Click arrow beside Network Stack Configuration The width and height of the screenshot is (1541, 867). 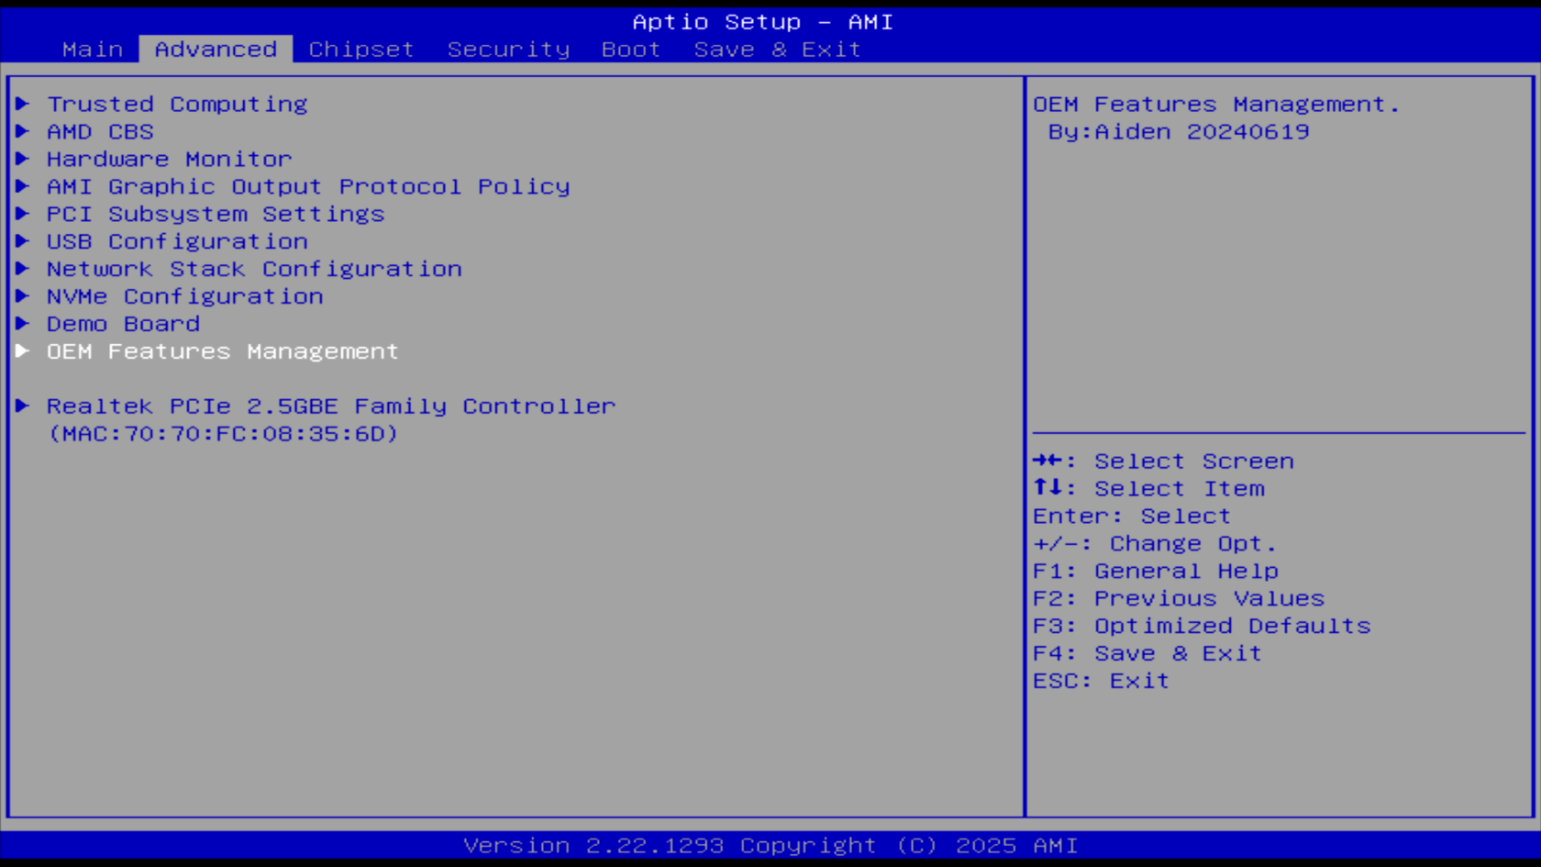[23, 269]
